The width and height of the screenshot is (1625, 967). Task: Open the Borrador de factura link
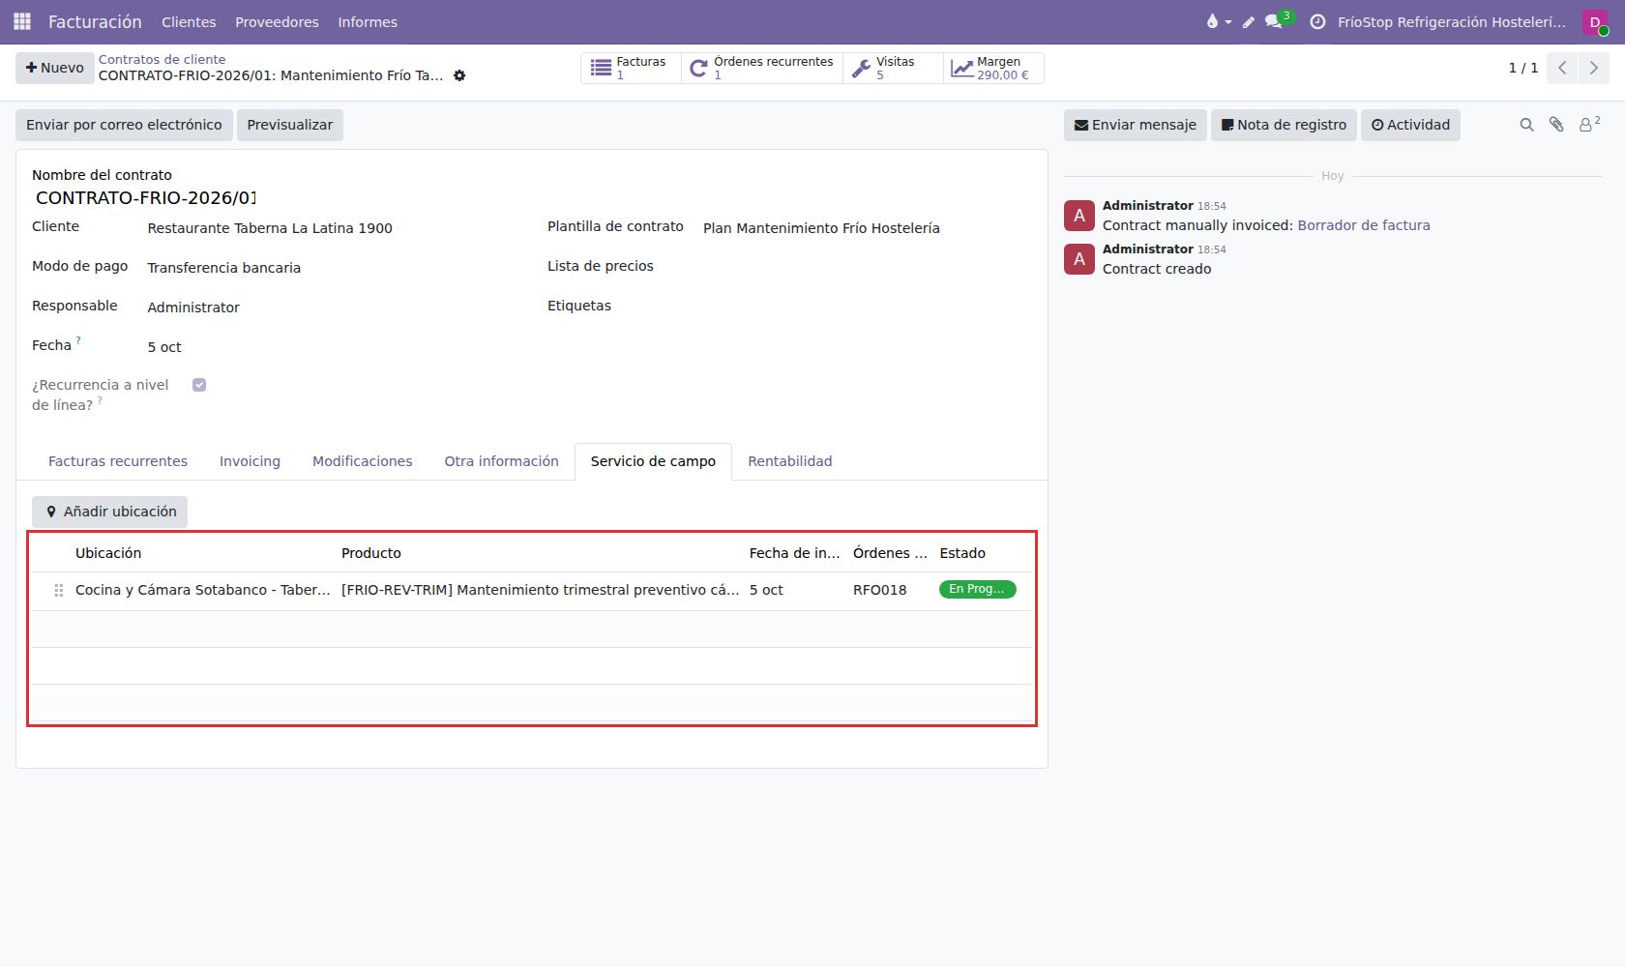click(x=1364, y=225)
